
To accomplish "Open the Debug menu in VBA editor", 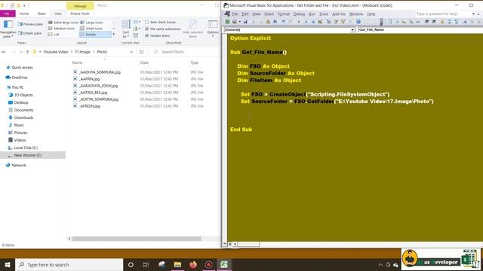I will point(299,14).
